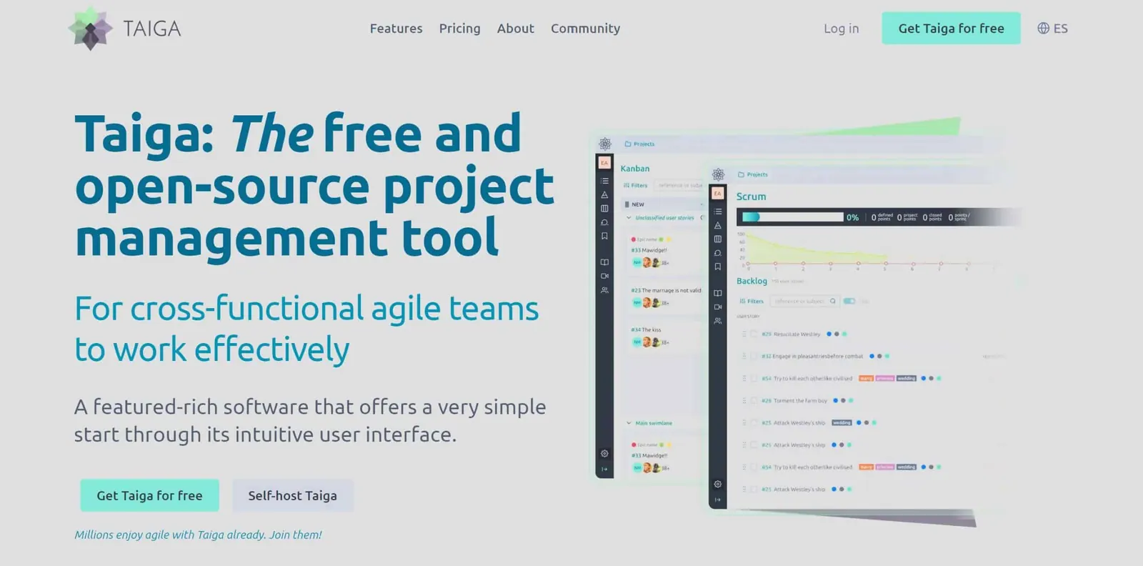
Task: Click the video camera icon in Kanban sidebar
Action: [604, 276]
